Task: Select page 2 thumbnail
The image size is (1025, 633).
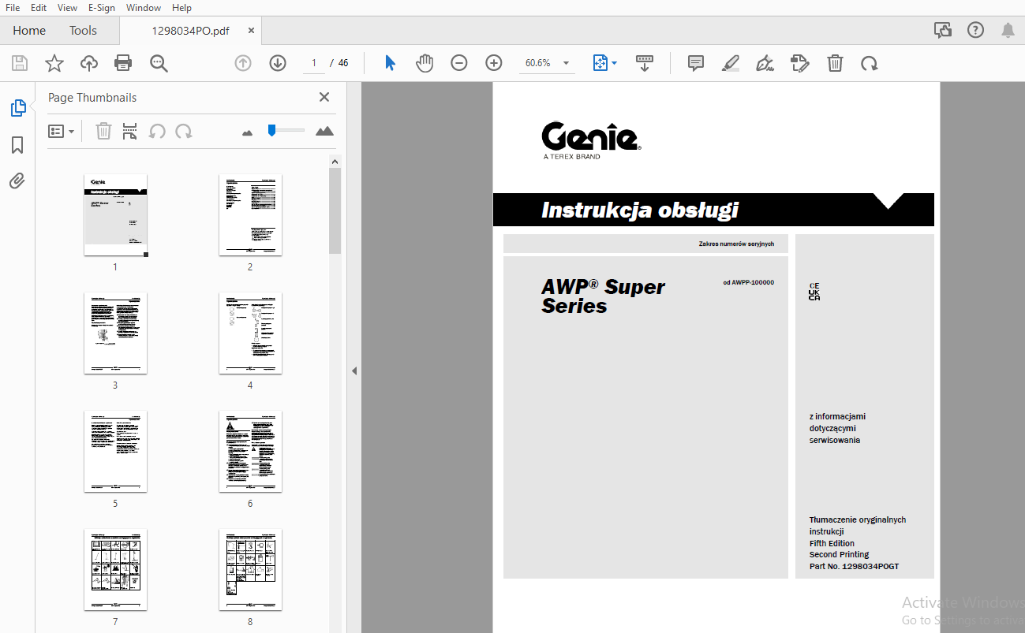Action: pyautogui.click(x=250, y=214)
